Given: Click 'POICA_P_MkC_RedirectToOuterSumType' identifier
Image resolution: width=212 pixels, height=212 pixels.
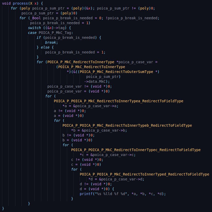Looking at the screenshot, I should coord(116,72).
